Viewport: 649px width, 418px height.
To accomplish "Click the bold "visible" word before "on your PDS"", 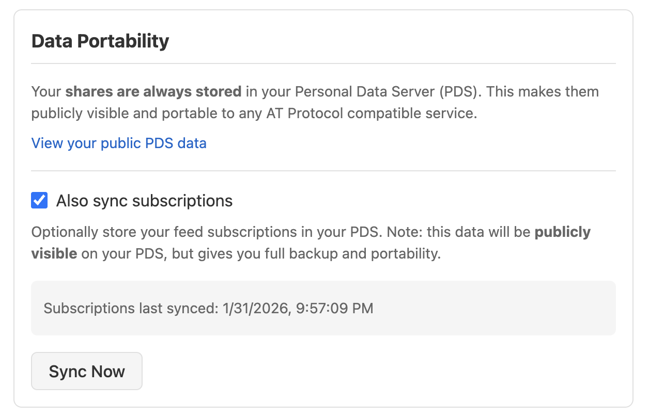I will coord(54,254).
